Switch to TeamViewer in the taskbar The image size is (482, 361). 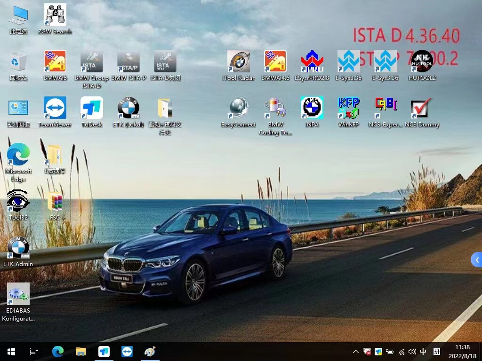127,352
